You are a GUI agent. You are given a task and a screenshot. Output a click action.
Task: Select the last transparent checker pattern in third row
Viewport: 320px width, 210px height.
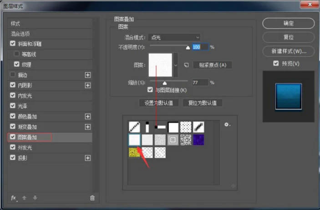pos(160,152)
